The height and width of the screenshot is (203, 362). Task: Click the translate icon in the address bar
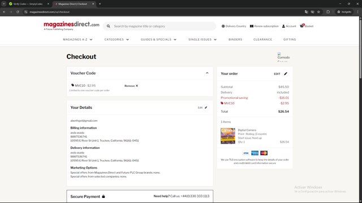click(307, 12)
